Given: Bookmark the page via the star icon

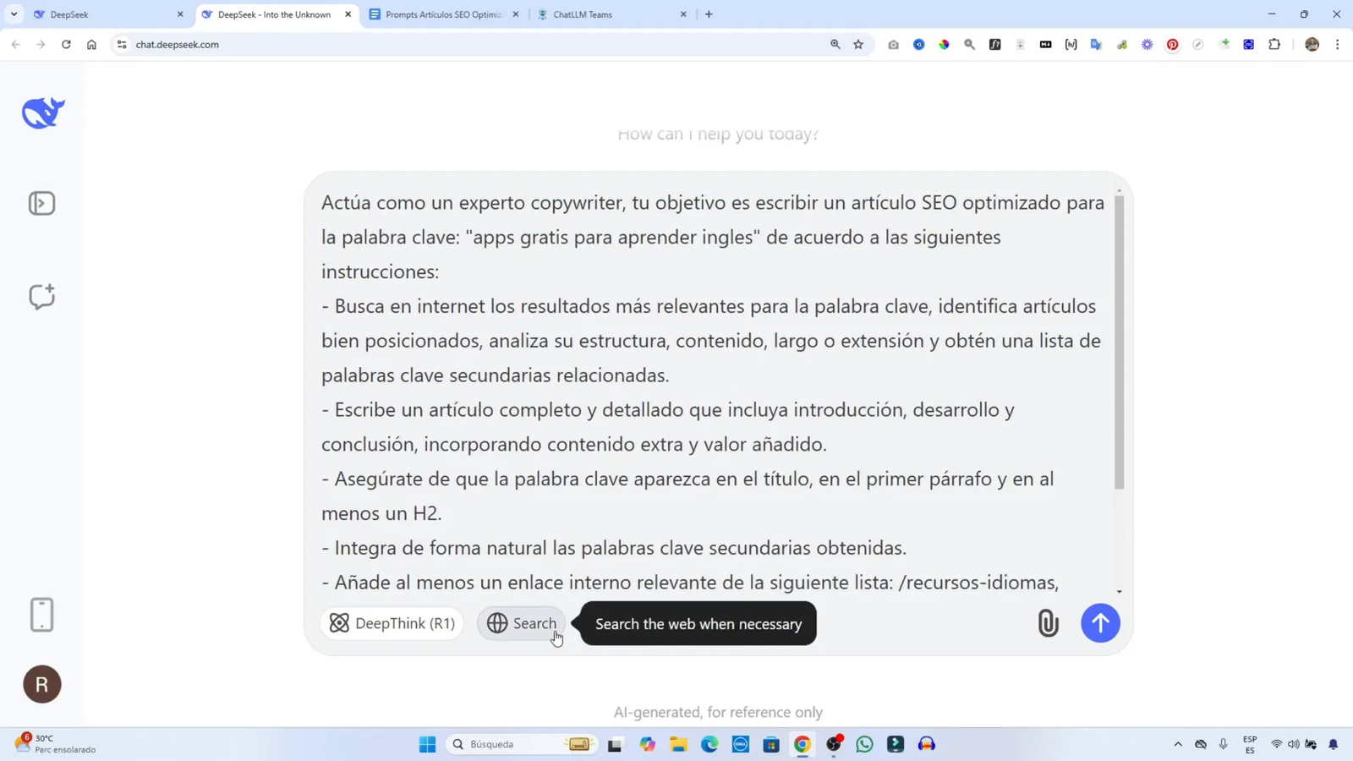Looking at the screenshot, I should [857, 45].
